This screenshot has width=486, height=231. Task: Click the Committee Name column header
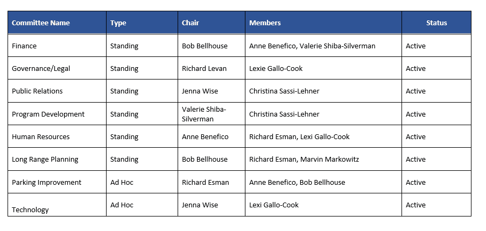[41, 23]
